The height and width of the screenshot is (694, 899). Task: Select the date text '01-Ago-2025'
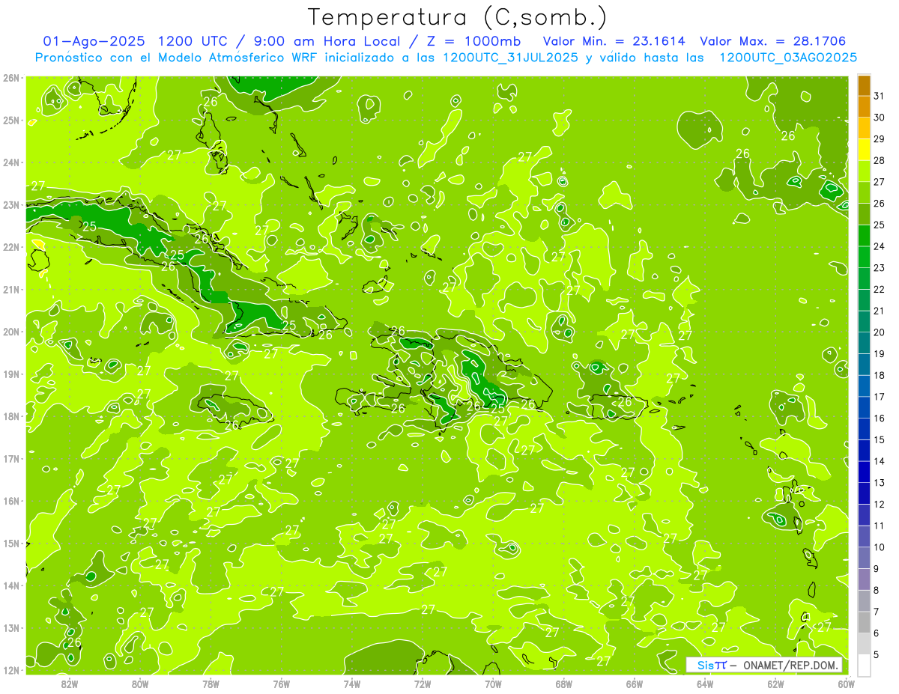tap(93, 41)
